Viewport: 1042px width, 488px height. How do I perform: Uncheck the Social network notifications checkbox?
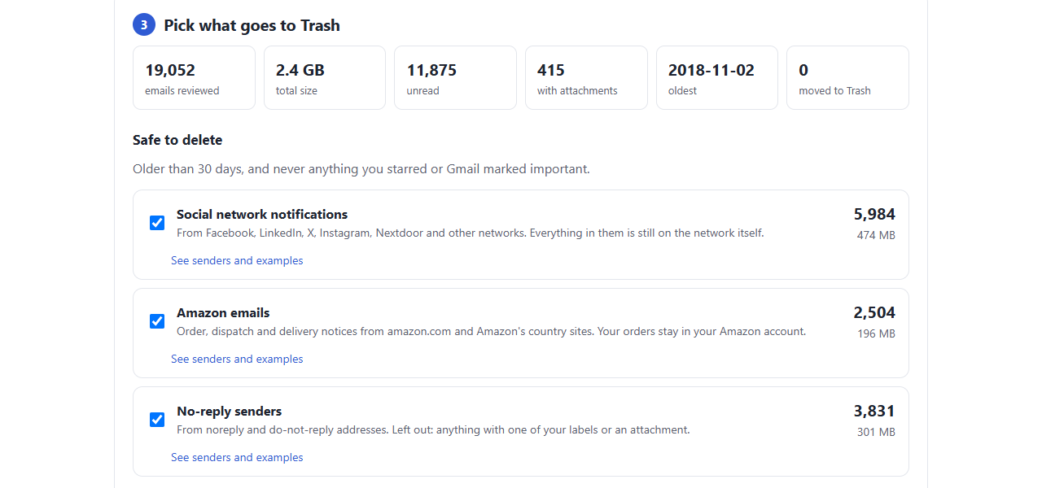pyautogui.click(x=157, y=223)
